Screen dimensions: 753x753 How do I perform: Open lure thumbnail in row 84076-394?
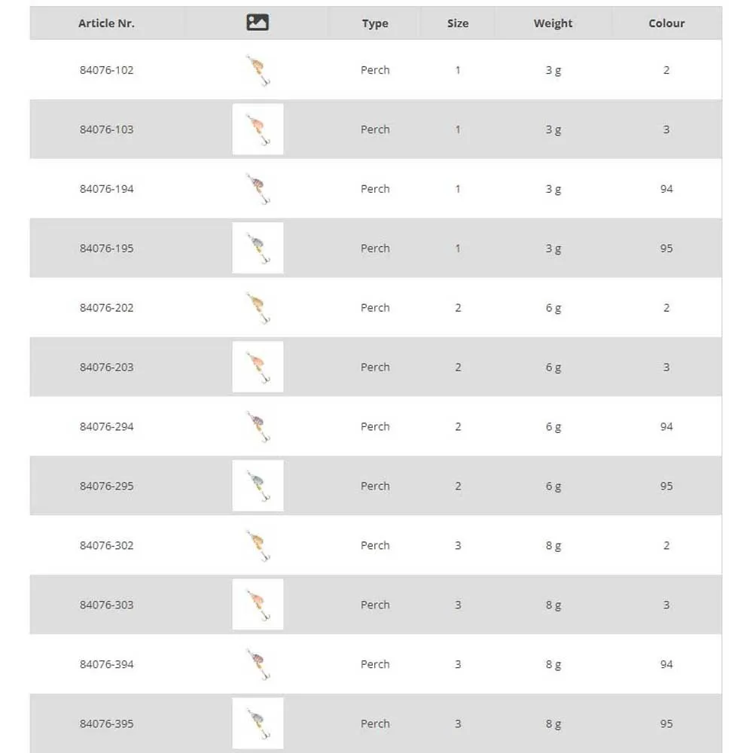(x=258, y=664)
